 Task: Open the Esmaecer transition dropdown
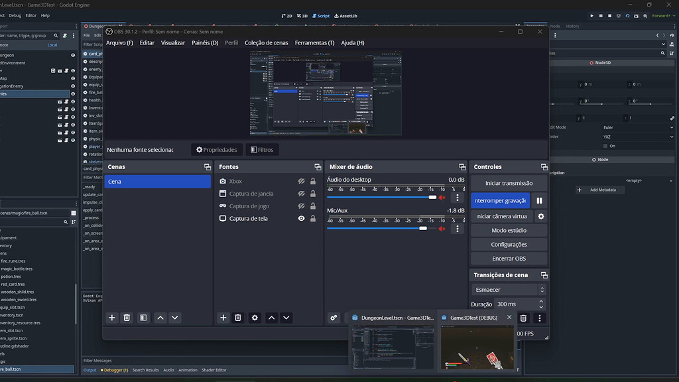pos(505,289)
